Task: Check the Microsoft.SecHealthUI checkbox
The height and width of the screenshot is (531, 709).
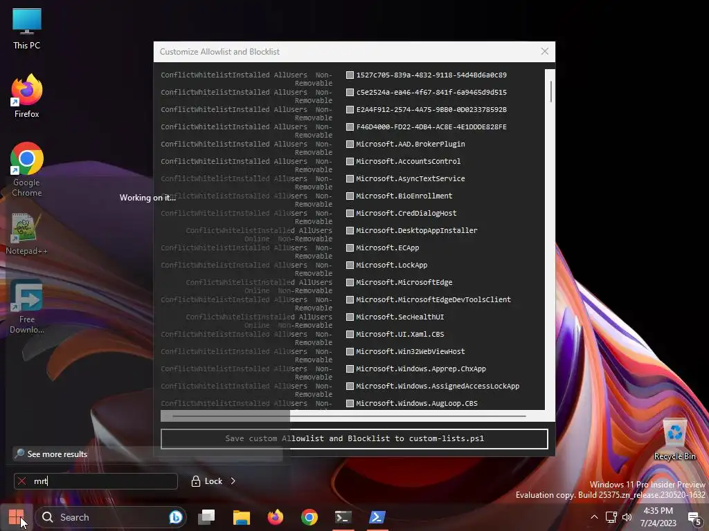Action: pyautogui.click(x=350, y=317)
